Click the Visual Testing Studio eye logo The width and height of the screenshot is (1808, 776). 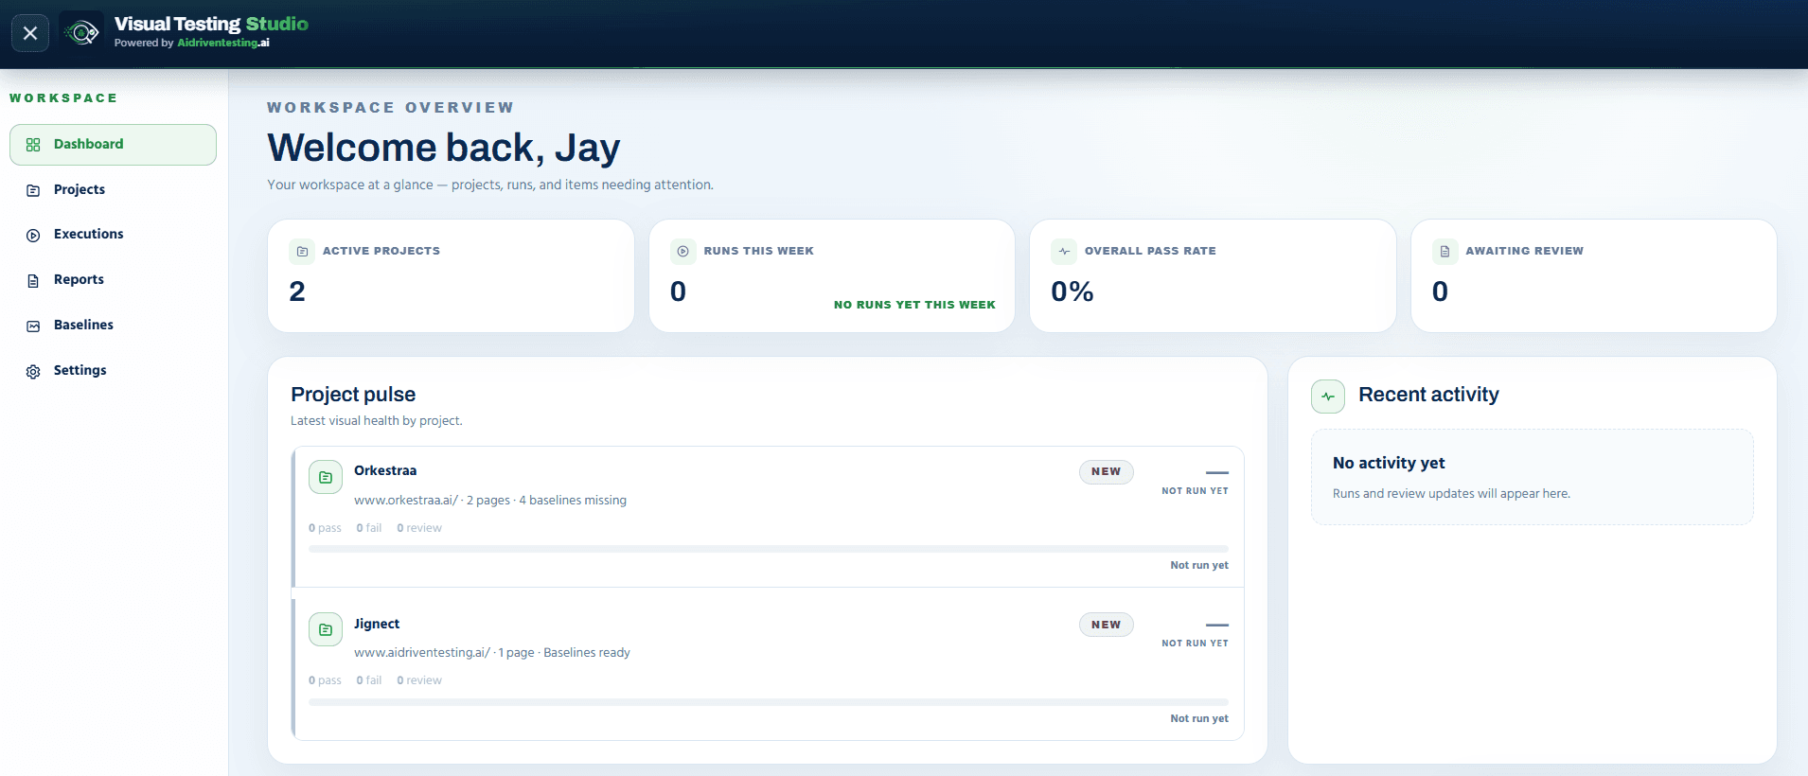pos(82,33)
